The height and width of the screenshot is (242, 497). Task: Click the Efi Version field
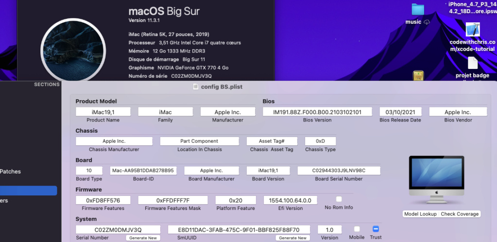(290, 200)
